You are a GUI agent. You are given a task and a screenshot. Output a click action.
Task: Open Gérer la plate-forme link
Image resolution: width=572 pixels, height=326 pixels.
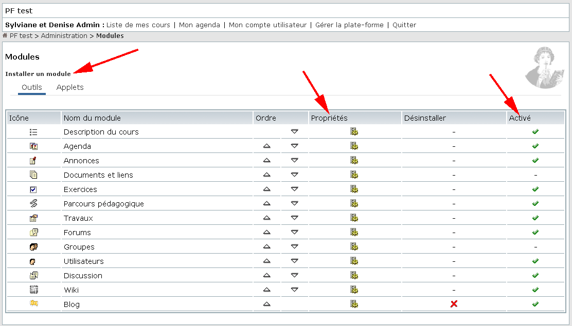pyautogui.click(x=349, y=25)
